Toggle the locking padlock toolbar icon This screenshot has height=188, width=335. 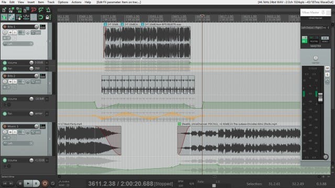(x=48, y=17)
